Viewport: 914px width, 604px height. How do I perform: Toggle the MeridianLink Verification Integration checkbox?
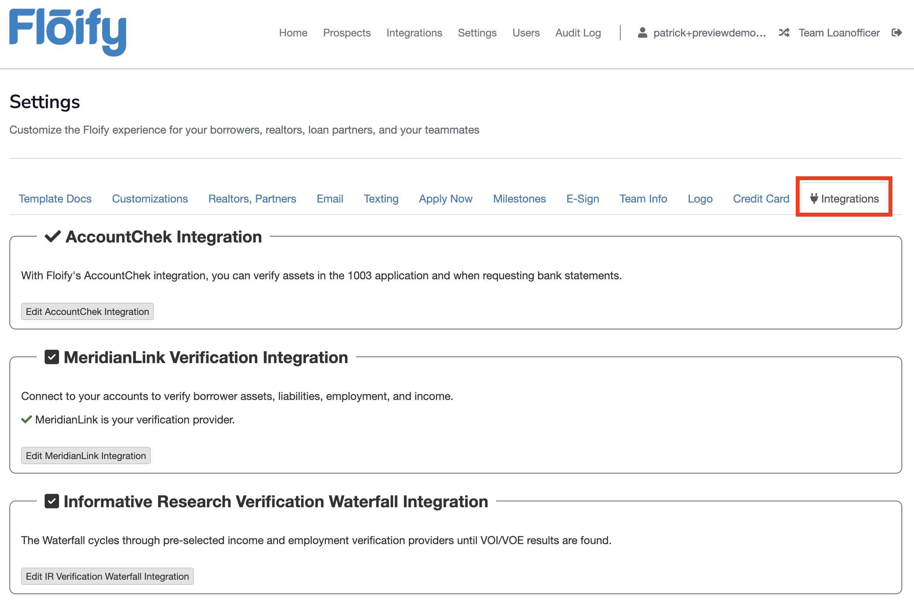coord(52,357)
